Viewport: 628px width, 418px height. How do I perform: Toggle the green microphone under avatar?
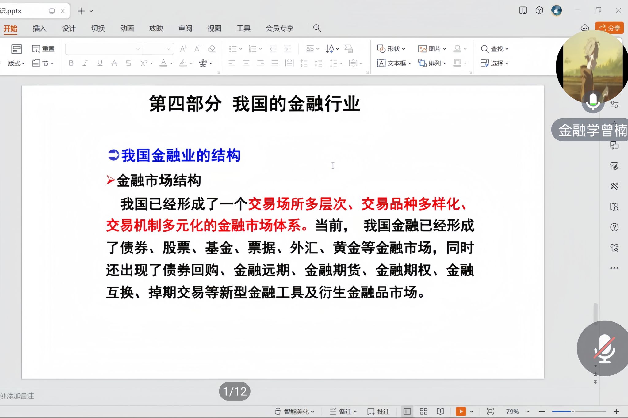pos(593,102)
